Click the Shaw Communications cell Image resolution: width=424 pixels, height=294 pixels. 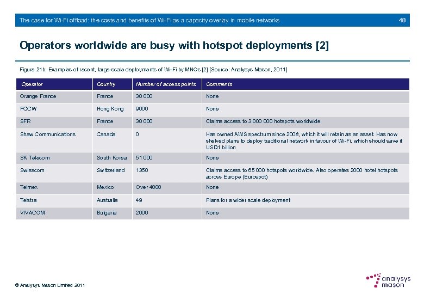click(x=54, y=140)
